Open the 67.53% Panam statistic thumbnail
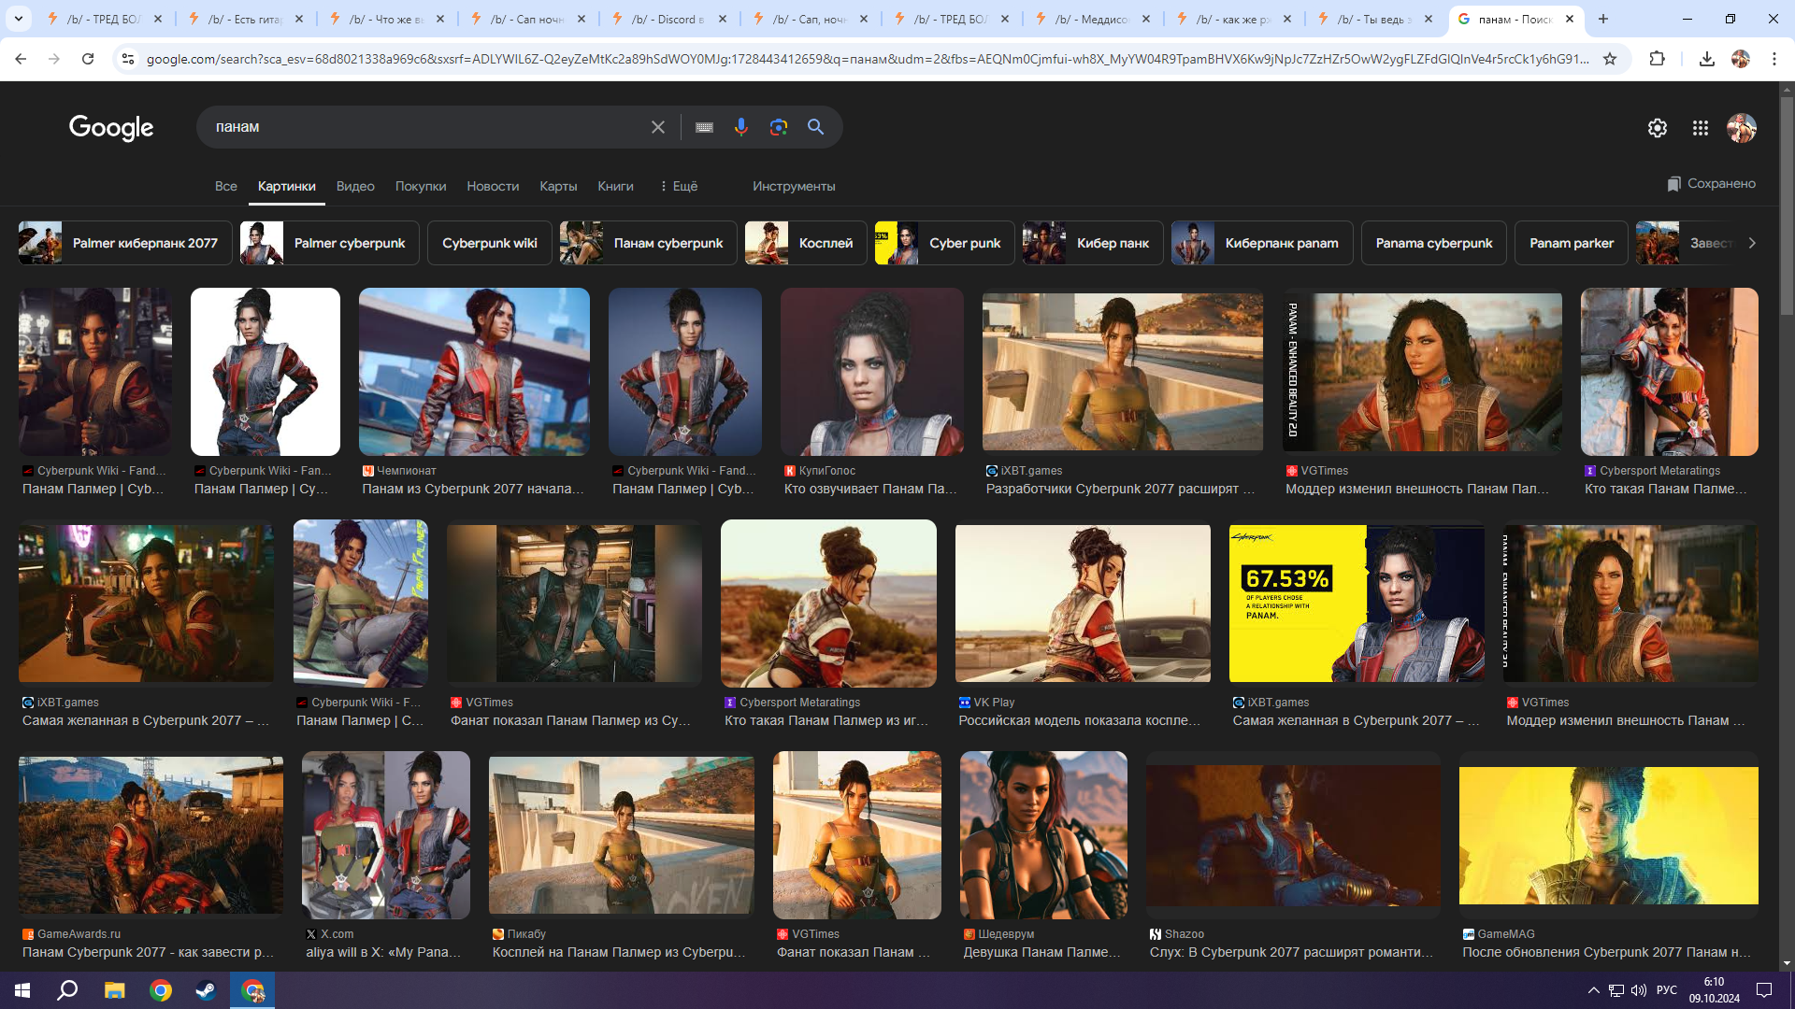The height and width of the screenshot is (1009, 1795). point(1356,604)
